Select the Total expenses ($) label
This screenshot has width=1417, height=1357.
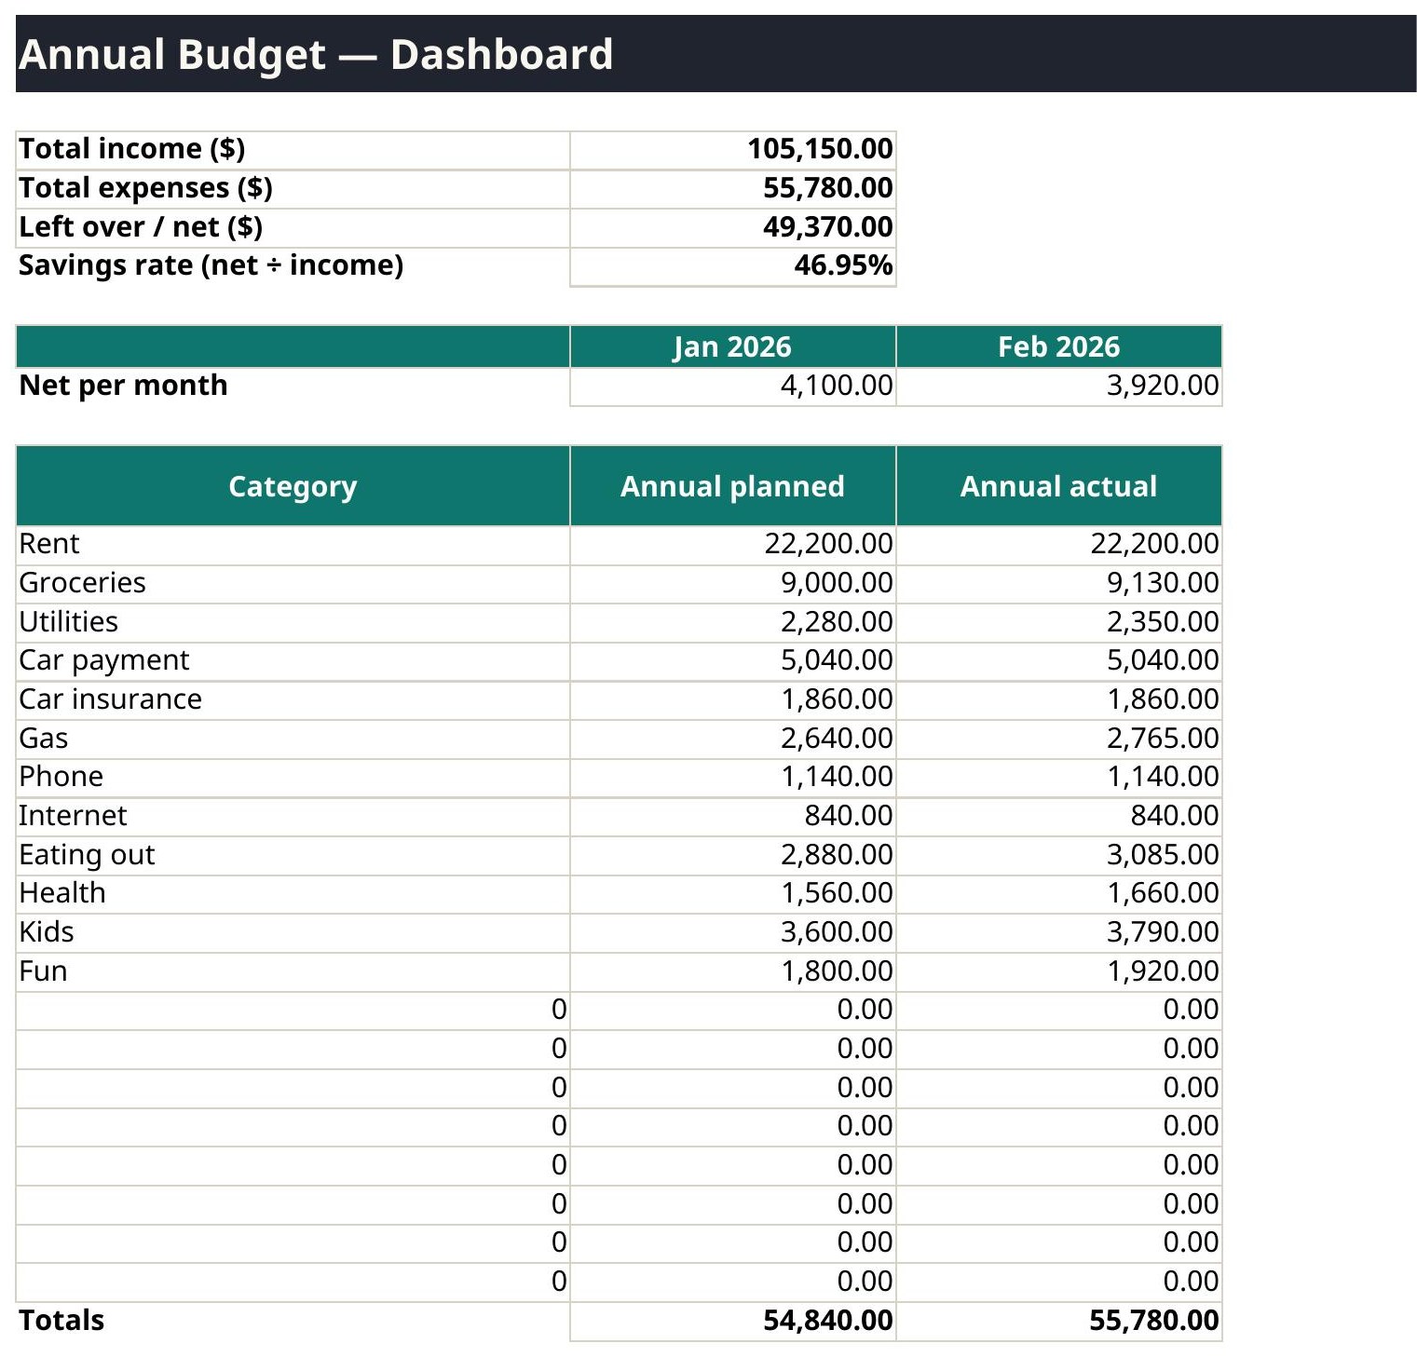[x=293, y=189]
